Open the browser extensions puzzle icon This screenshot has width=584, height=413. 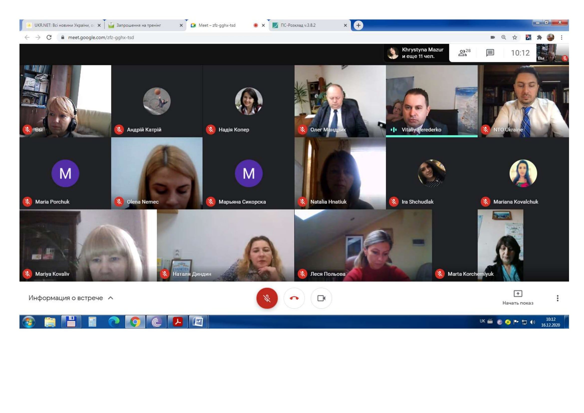(539, 37)
